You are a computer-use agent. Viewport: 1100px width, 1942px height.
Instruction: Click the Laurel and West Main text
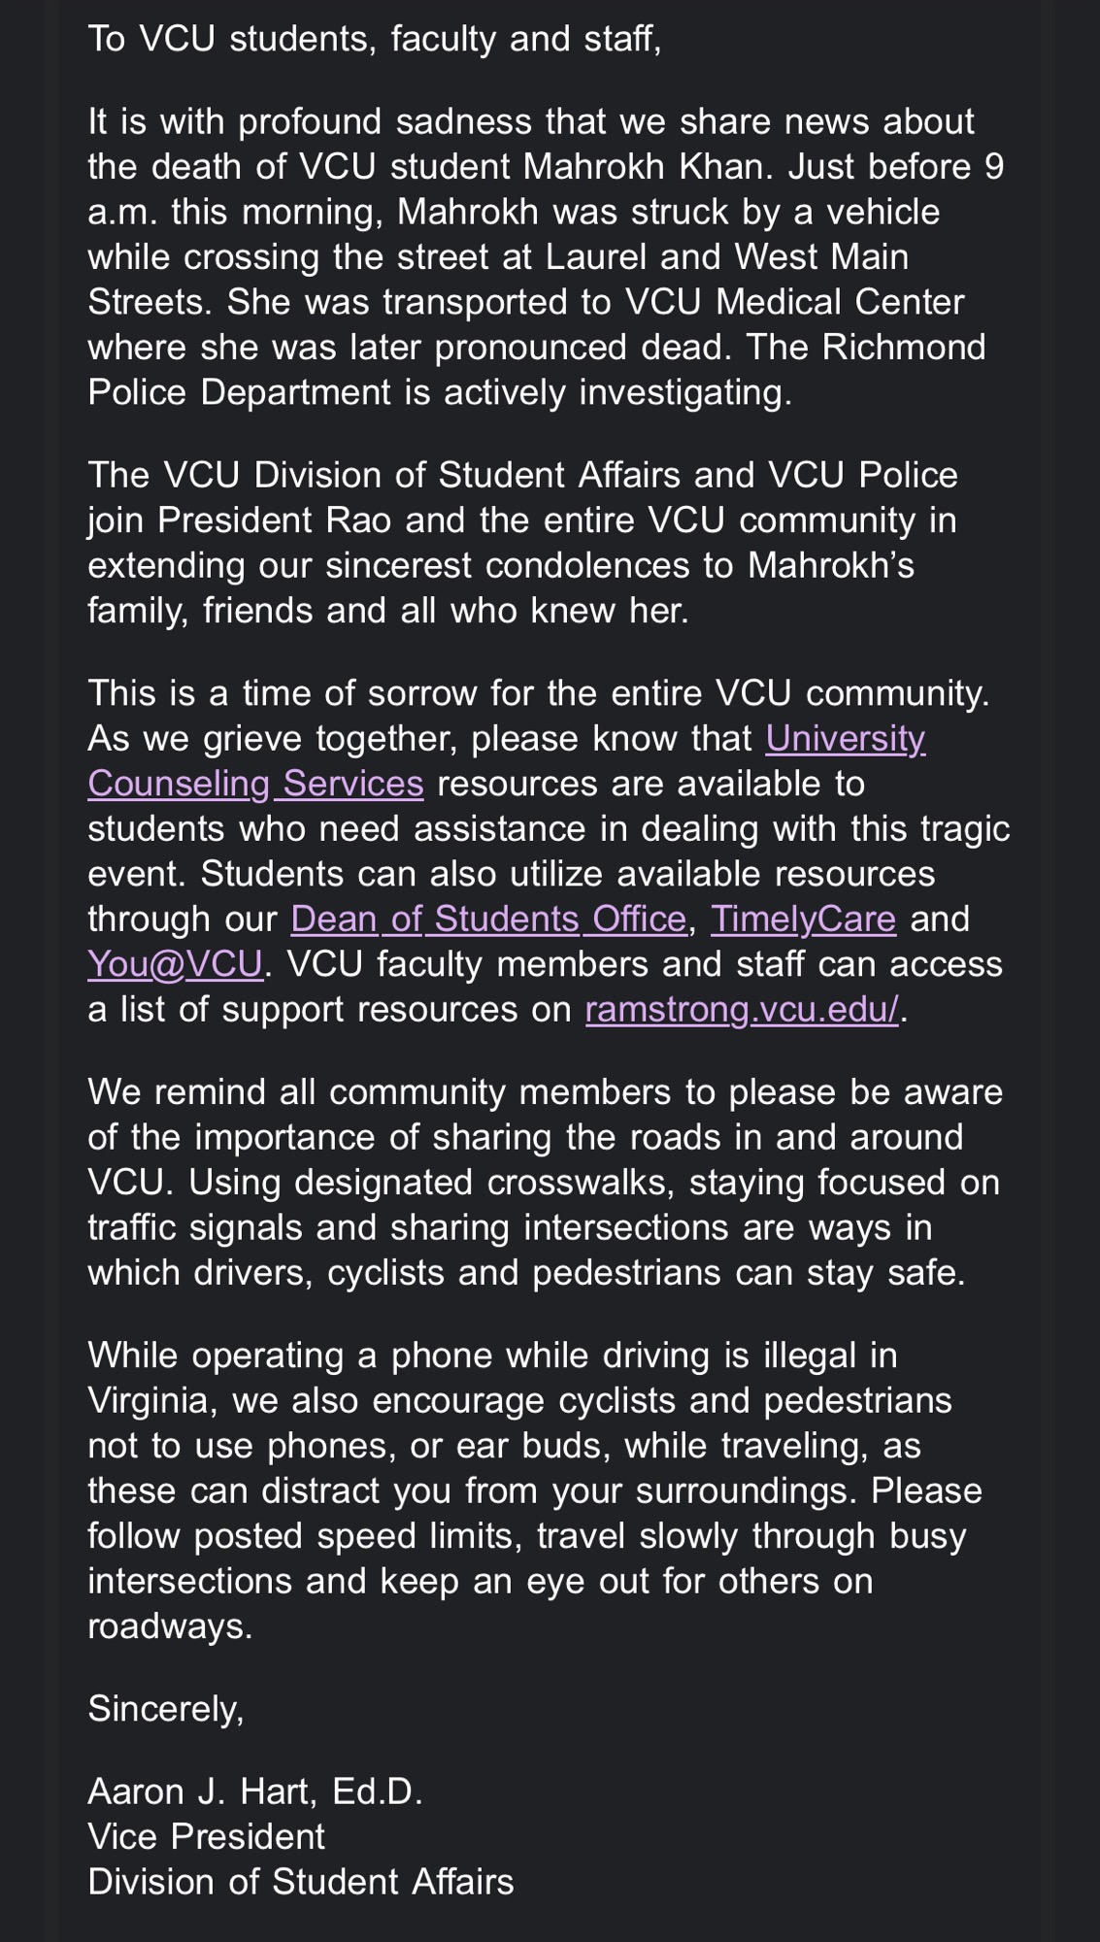coord(726,257)
